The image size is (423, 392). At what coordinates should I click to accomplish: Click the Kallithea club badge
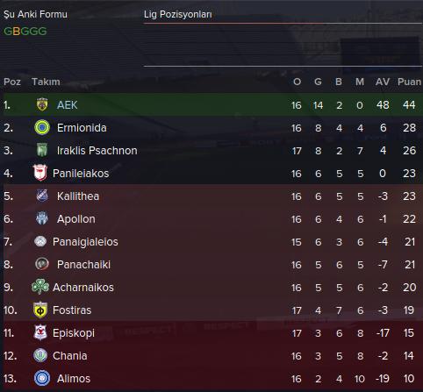(42, 196)
